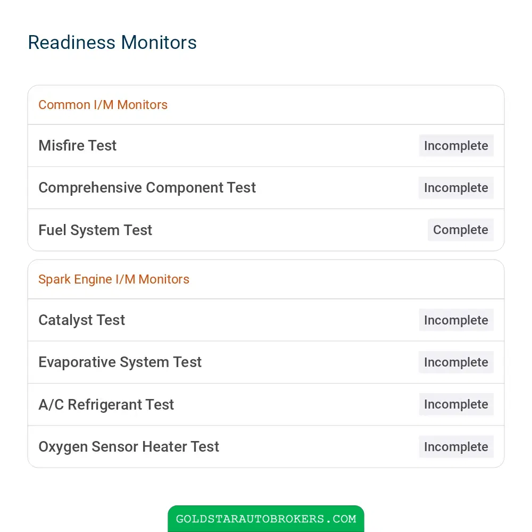Click the Misfire Test Incomplete status badge
Image resolution: width=532 pixels, height=532 pixels.
click(456, 146)
